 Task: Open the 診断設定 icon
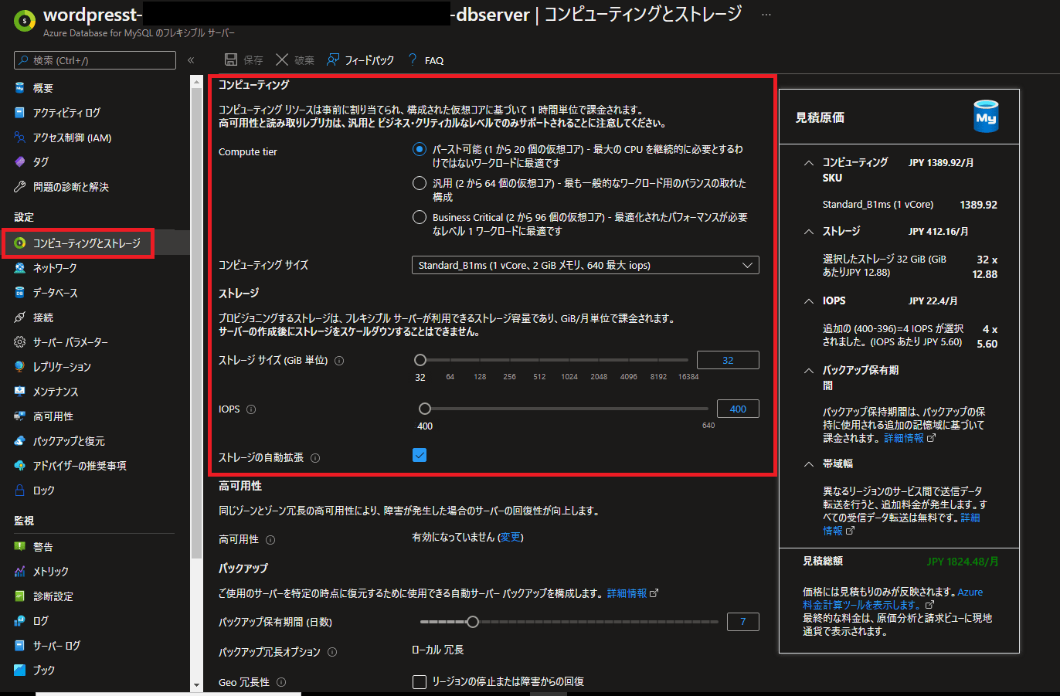20,596
